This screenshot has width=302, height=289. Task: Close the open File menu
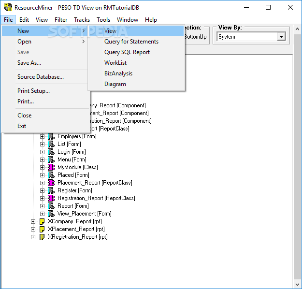pyautogui.click(x=8, y=20)
